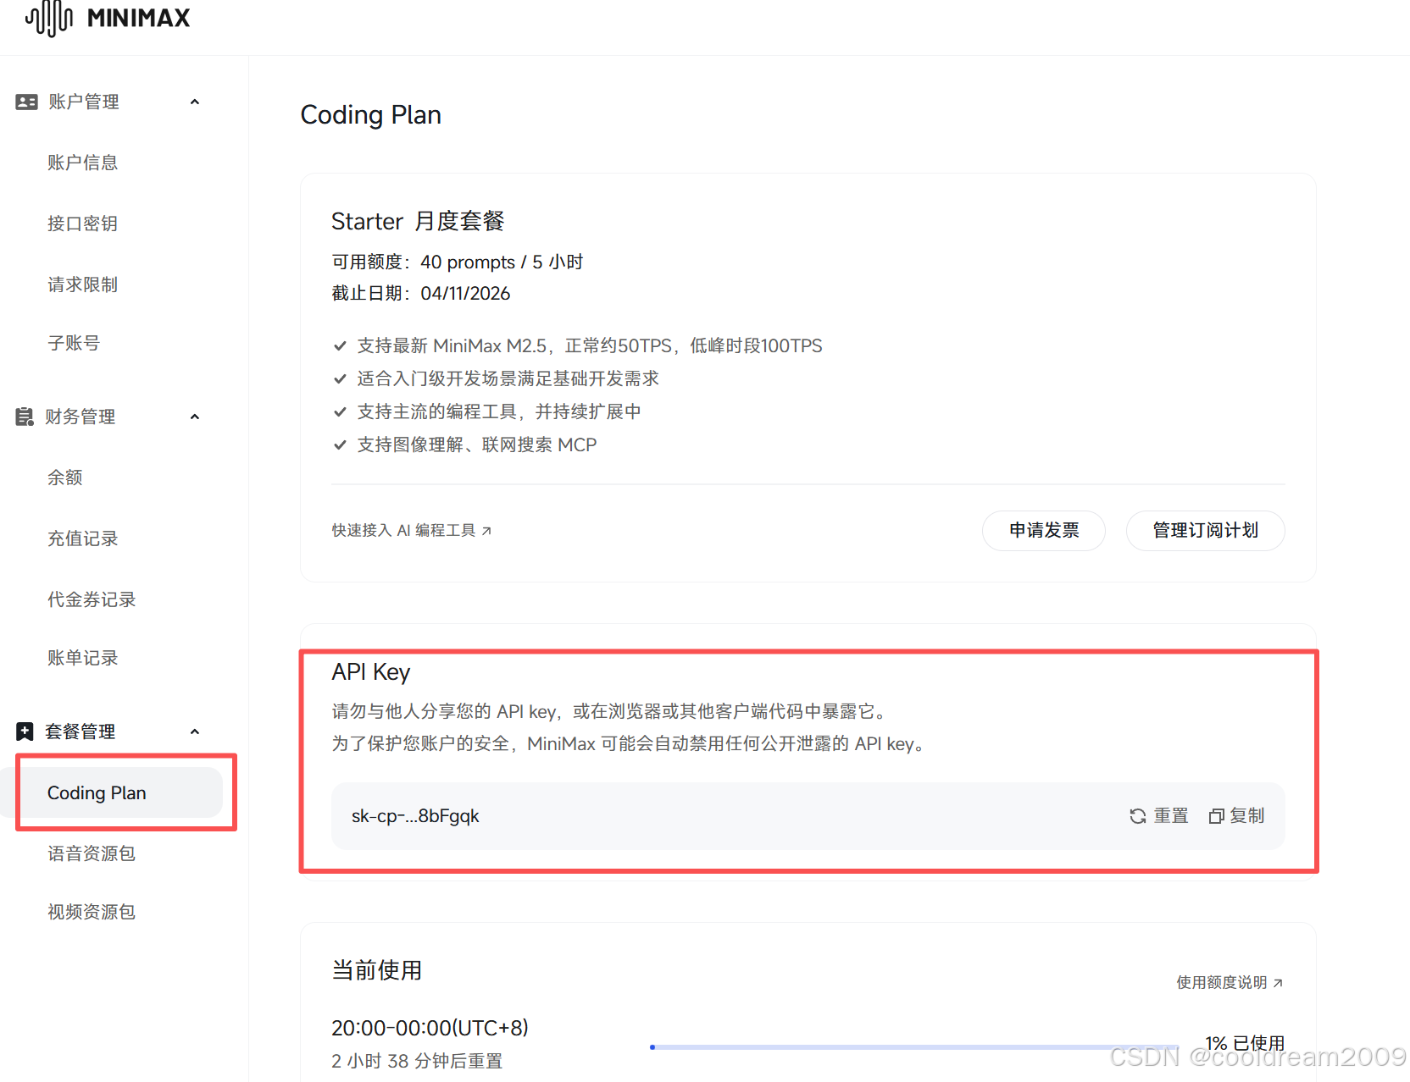This screenshot has width=1410, height=1082.
Task: Click the feature line 支持图像理解、联网搜索 MCP
Action: [x=477, y=445]
